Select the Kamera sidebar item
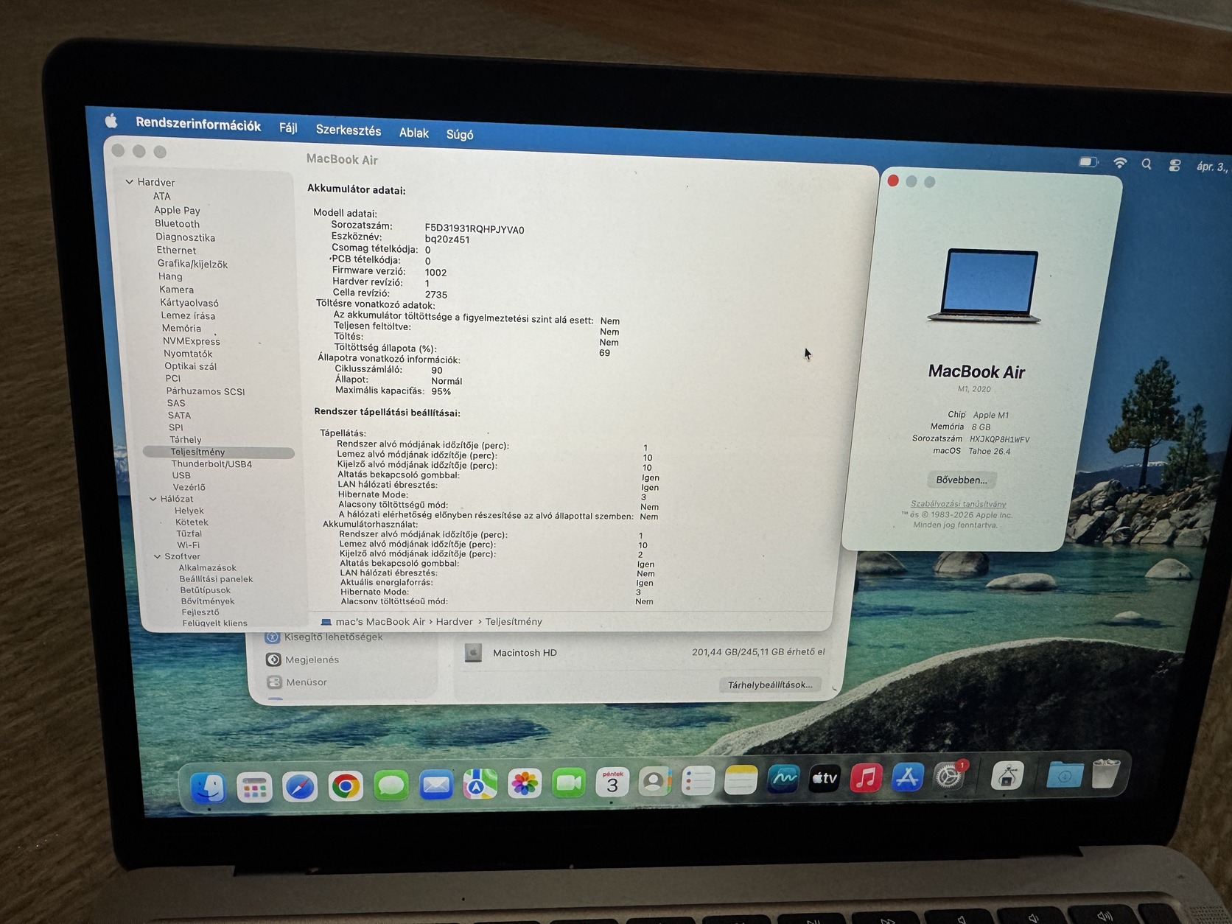The height and width of the screenshot is (924, 1232). click(176, 290)
